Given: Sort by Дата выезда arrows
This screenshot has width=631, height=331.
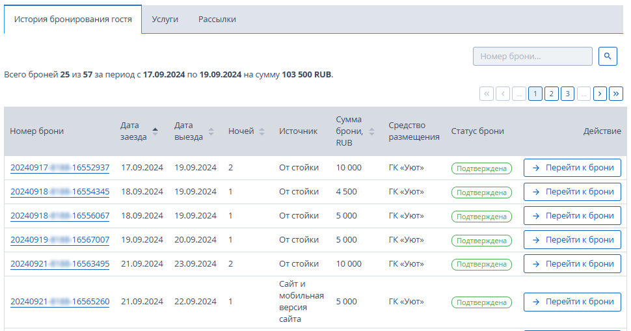Looking at the screenshot, I should [211, 131].
